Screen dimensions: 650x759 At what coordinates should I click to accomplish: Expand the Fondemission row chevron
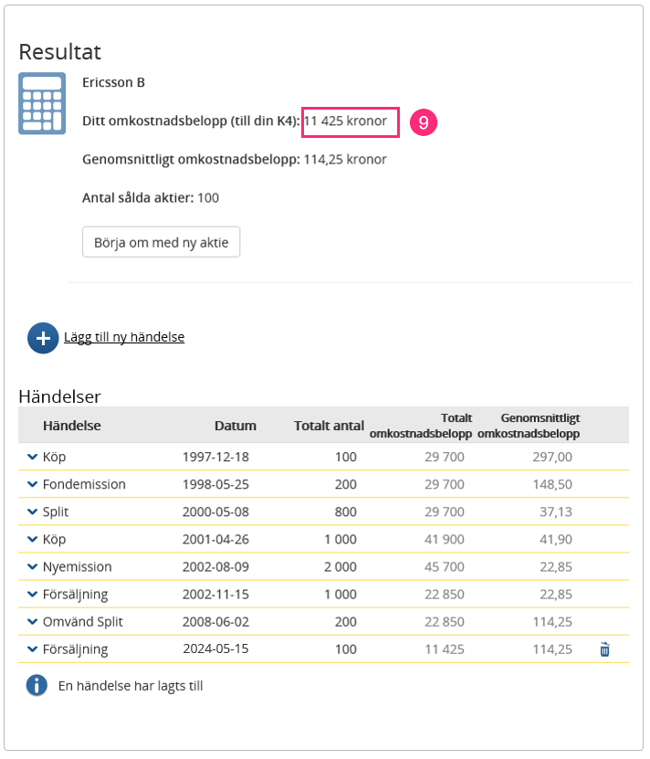click(33, 484)
